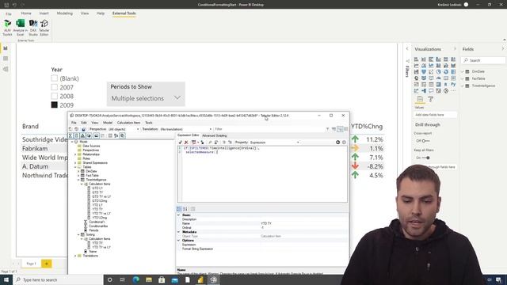Open Tabular Editor's Tools menu

149,123
